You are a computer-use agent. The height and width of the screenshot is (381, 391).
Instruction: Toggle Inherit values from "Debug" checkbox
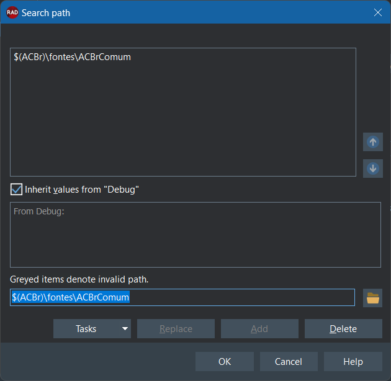click(17, 190)
